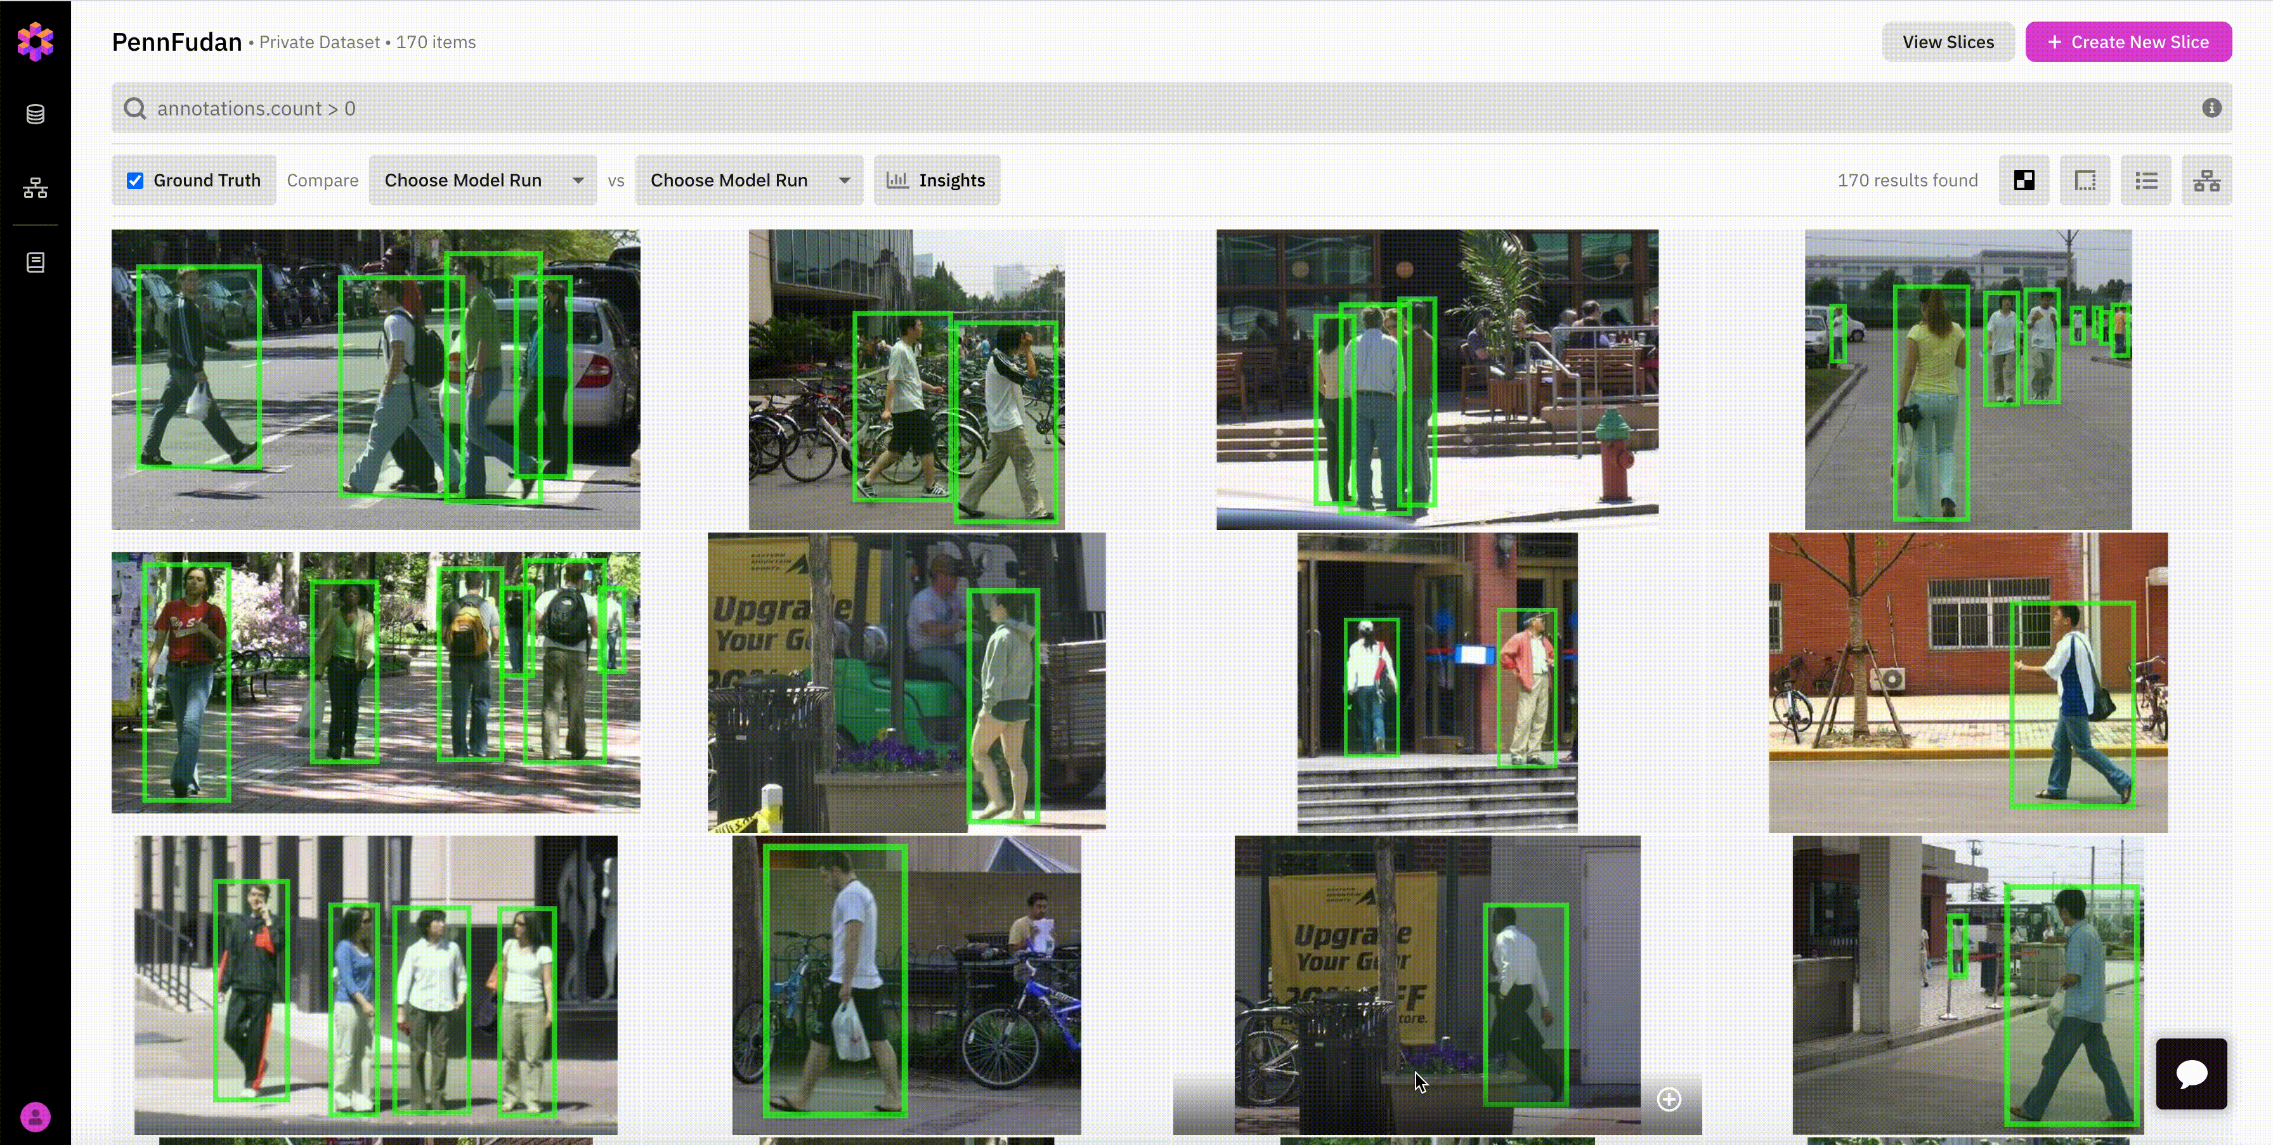
Task: Click the '170 results found' text
Action: [x=1908, y=180]
